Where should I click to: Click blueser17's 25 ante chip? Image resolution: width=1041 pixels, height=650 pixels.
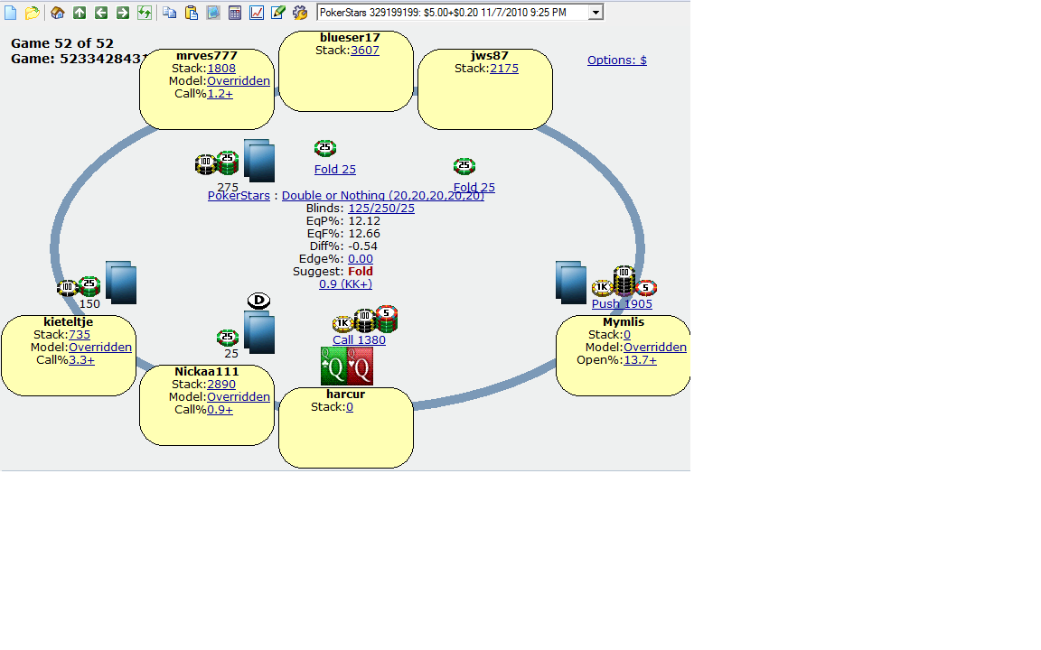[x=324, y=148]
